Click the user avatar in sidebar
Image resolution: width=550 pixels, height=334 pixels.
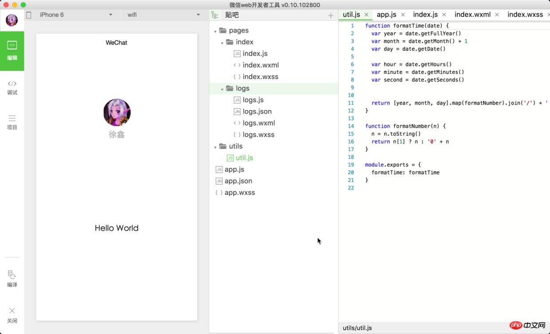(12, 20)
